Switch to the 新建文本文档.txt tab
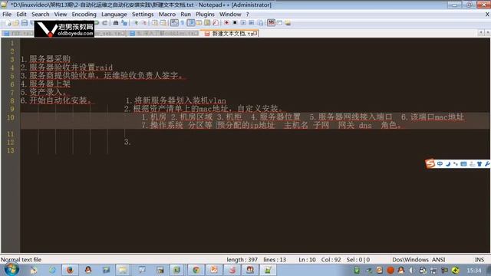Image resolution: width=491 pixels, height=276 pixels. coord(231,33)
